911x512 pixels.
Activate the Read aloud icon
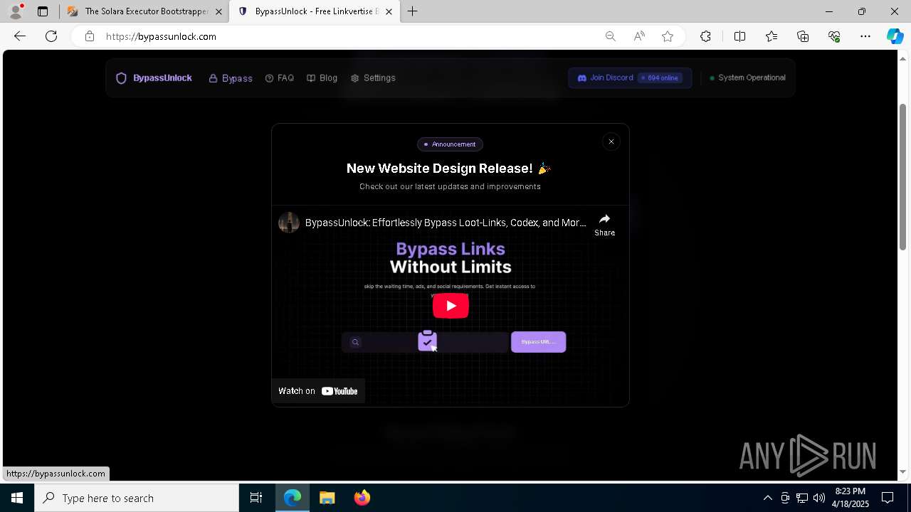(x=639, y=36)
